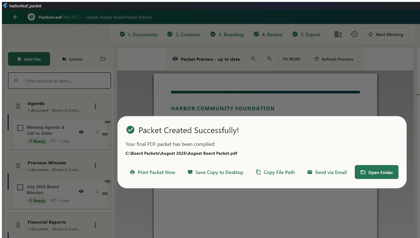Click the Ready status of Meeting Agenda
This screenshot has height=238, width=420.
37,141
